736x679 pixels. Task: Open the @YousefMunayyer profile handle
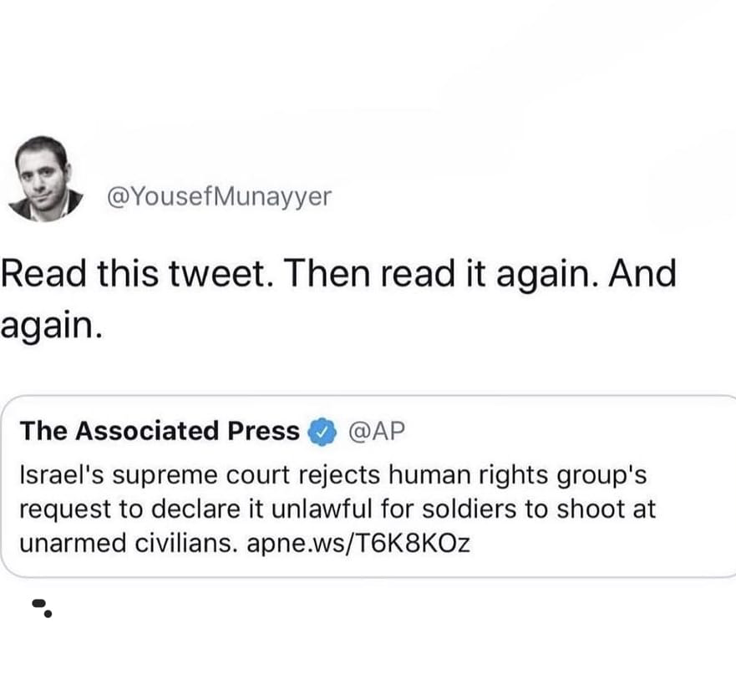coord(219,196)
